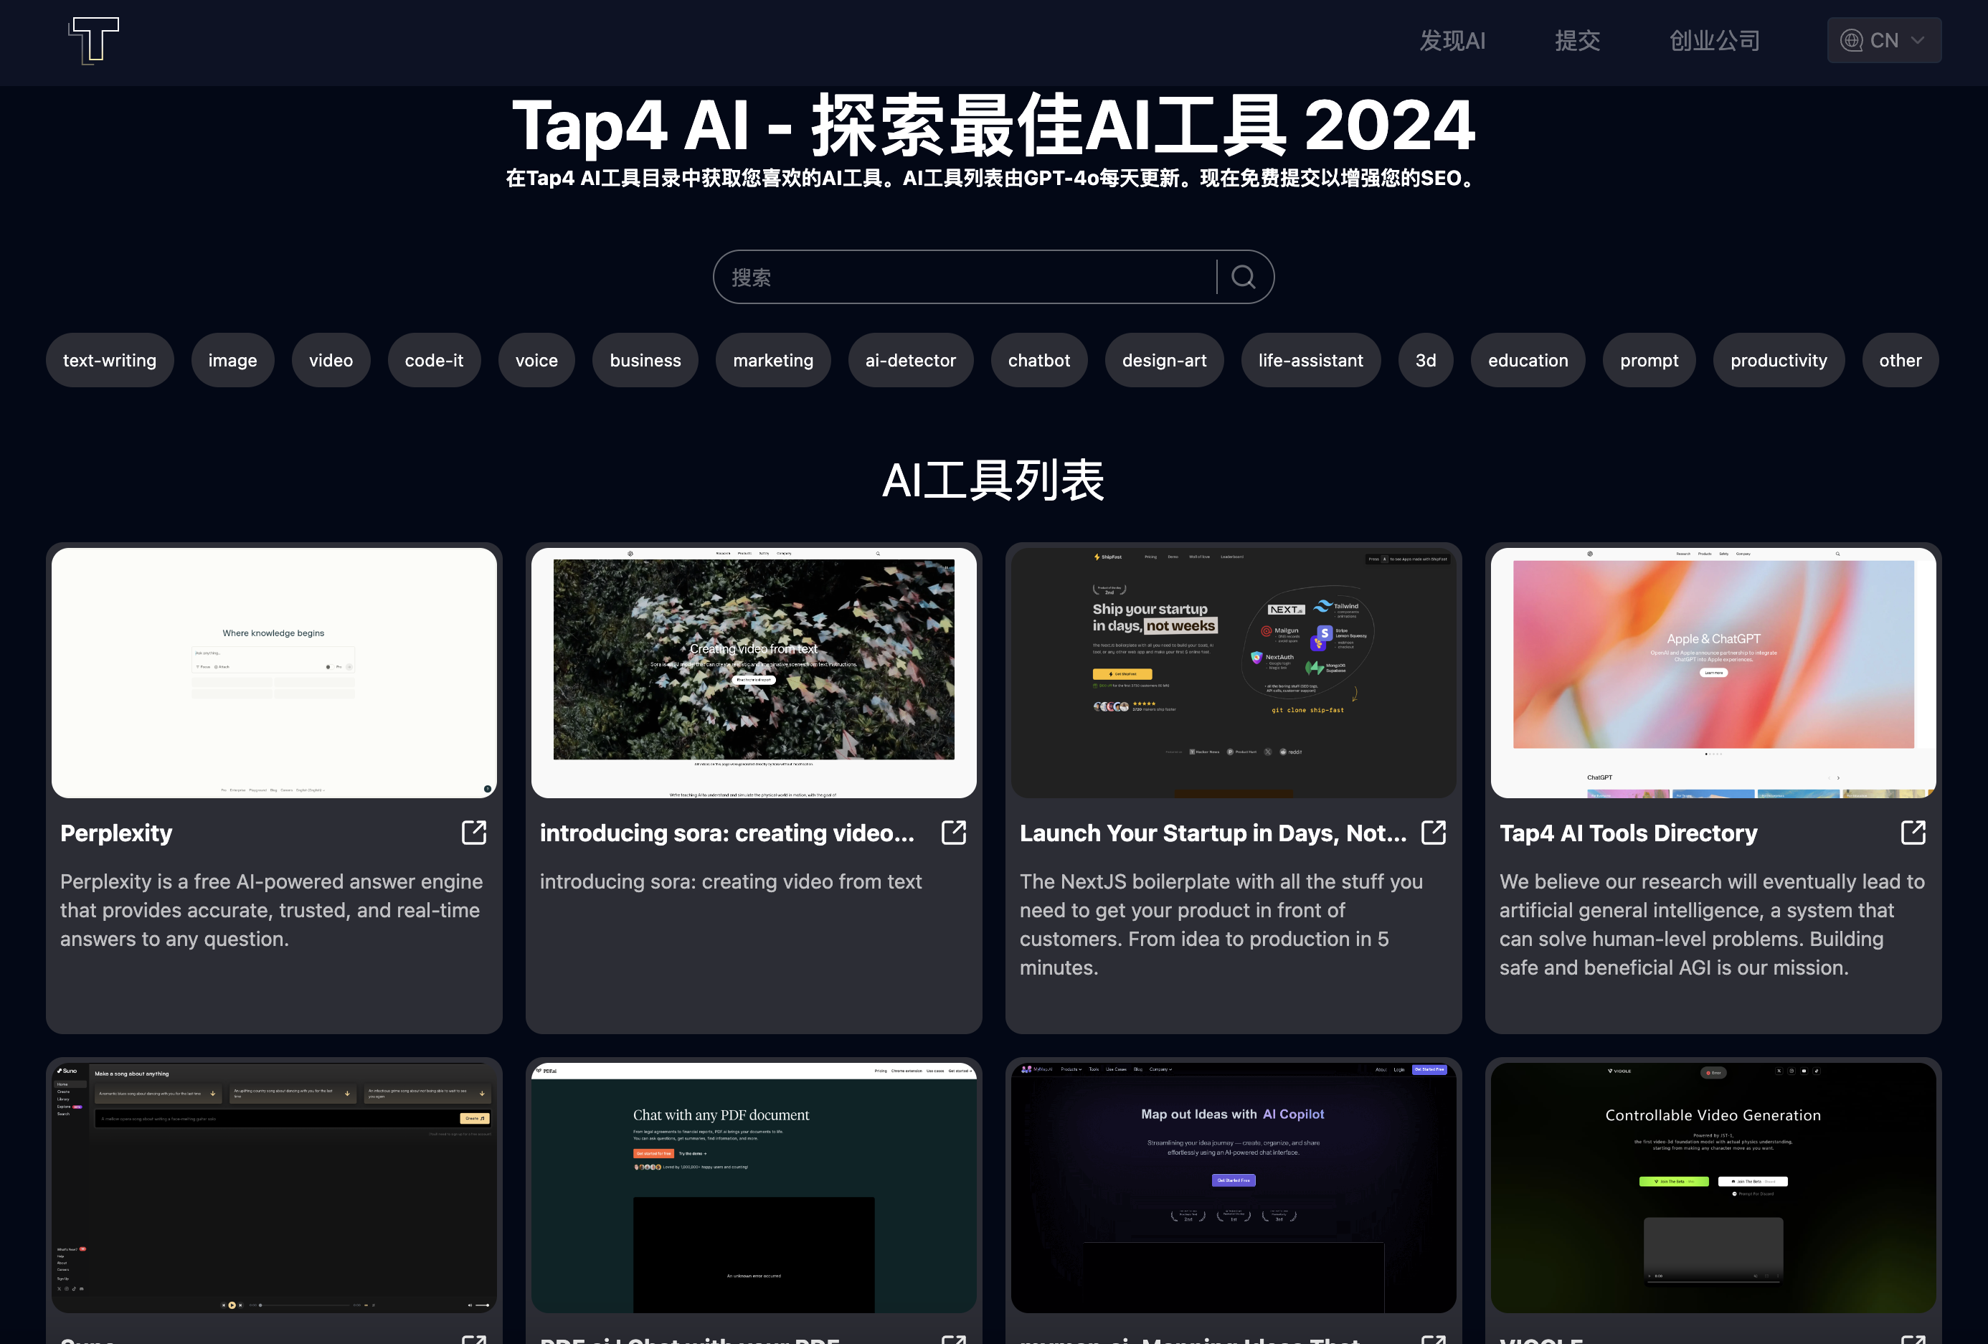The image size is (1988, 1344).
Task: Filter by the design-art category
Action: (1163, 360)
